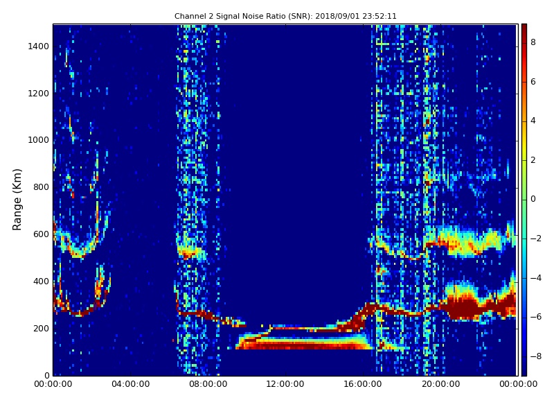Click the 400 range tick label

[x=41, y=281]
